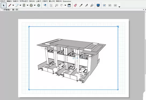Open document tab list dropdown
This screenshot has width=146, height=100.
click(144, 10)
